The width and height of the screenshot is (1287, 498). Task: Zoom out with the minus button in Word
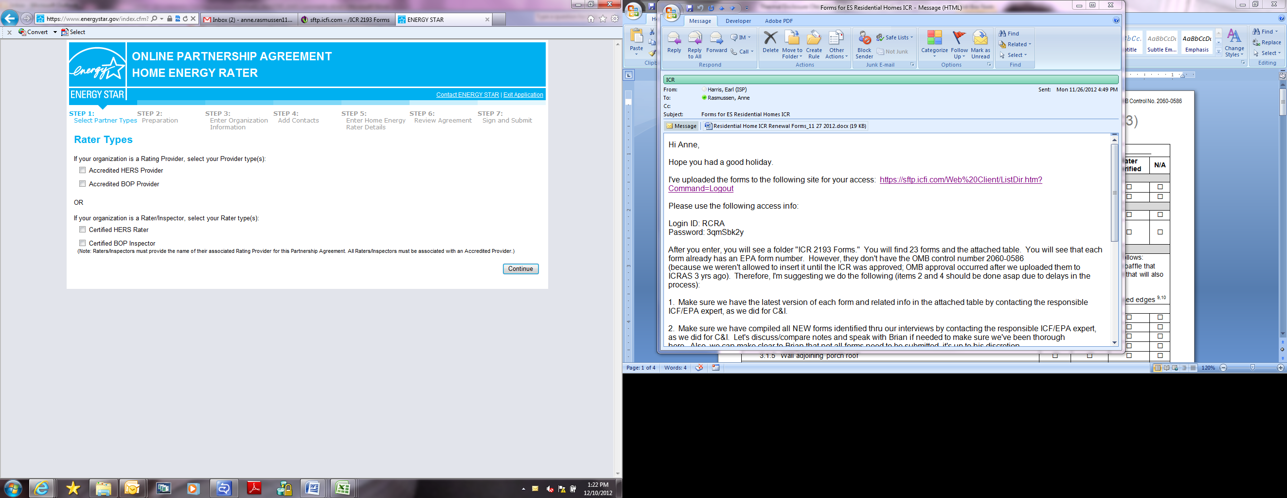pyautogui.click(x=1223, y=368)
